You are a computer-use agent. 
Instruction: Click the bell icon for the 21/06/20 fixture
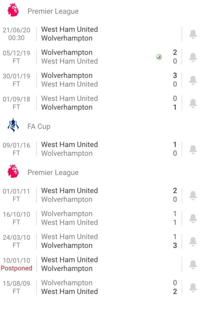click(x=192, y=34)
